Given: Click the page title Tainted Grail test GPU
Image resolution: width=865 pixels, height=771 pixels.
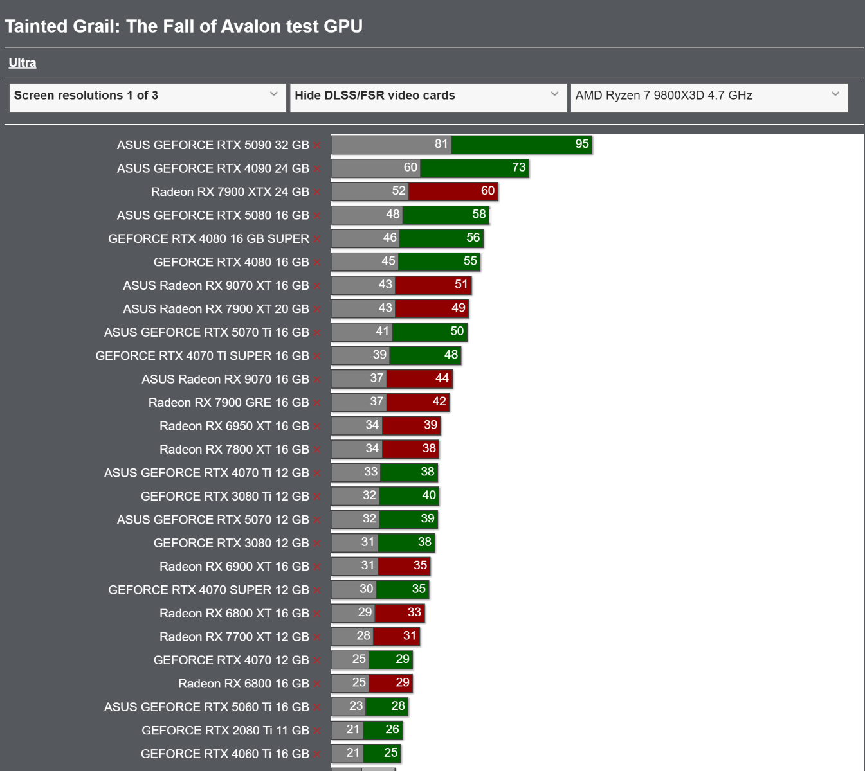Looking at the screenshot, I should [184, 26].
